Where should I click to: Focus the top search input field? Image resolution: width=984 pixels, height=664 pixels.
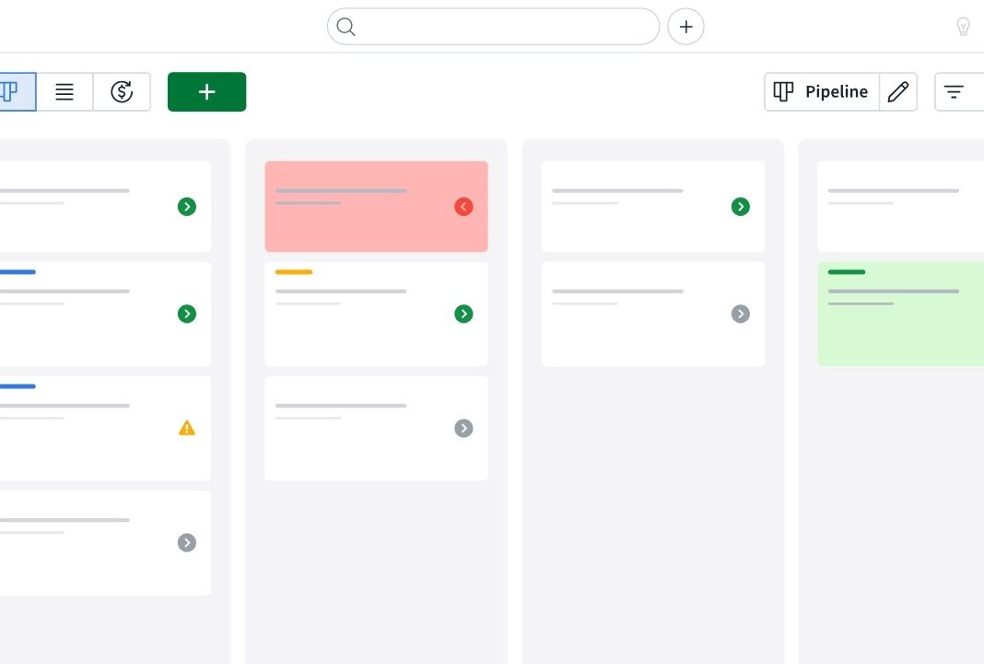493,27
